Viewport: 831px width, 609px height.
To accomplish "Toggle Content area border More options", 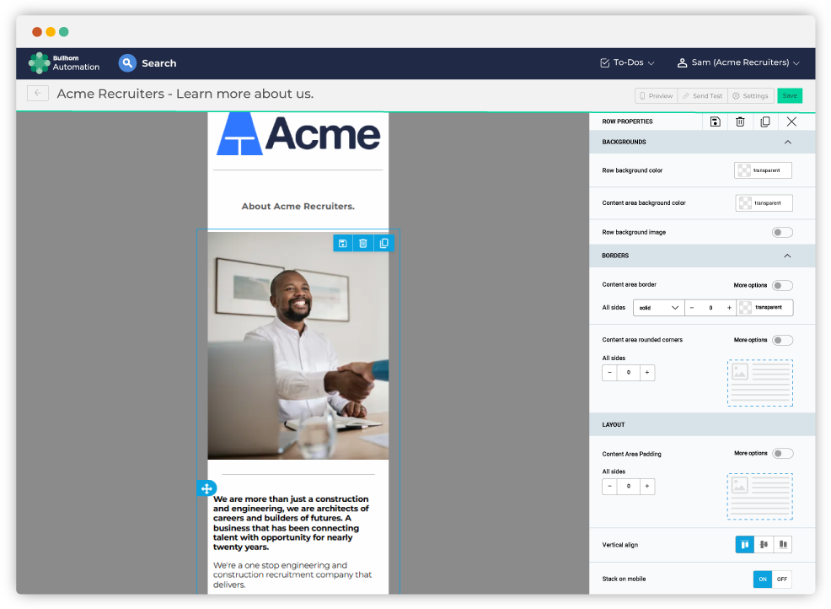I will click(782, 285).
